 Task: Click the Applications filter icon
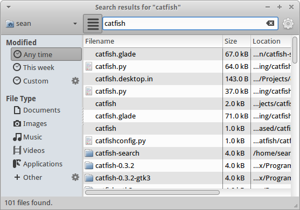17,164
